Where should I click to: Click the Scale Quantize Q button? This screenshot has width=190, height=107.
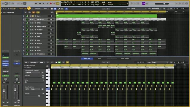(x=42, y=89)
